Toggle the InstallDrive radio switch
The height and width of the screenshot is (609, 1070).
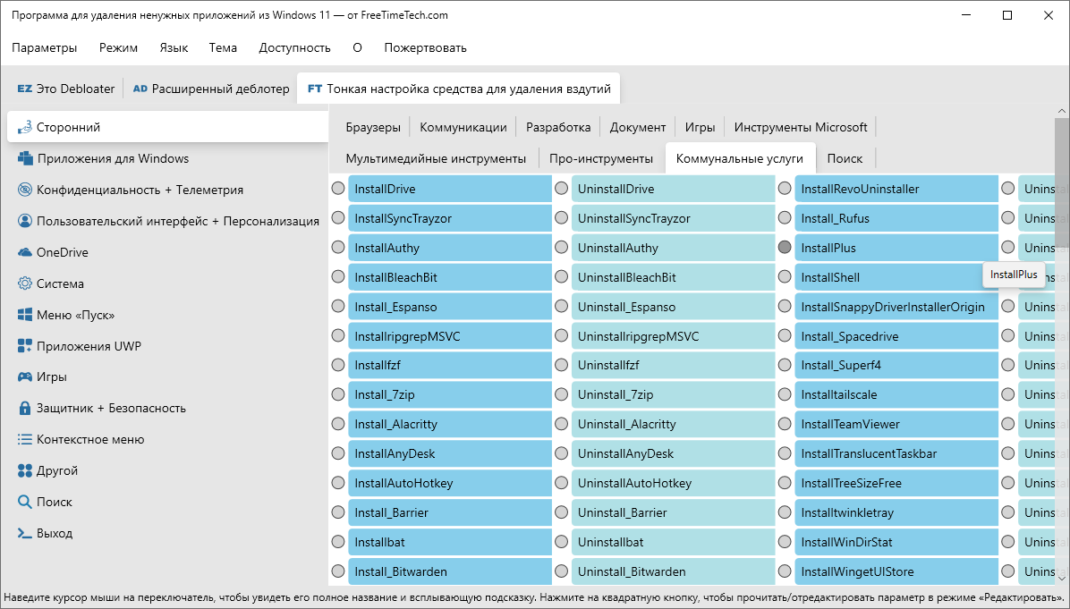click(x=338, y=188)
